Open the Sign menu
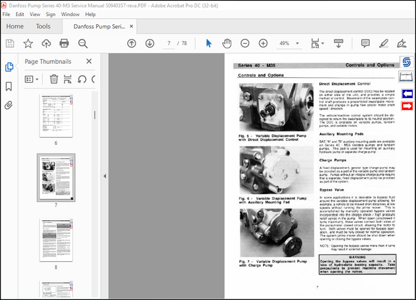 (50, 14)
